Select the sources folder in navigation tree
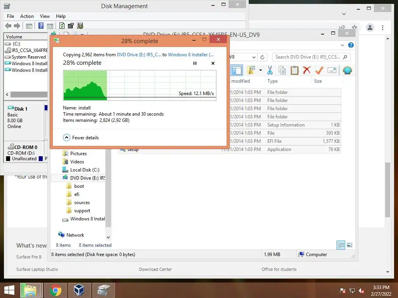 tap(82, 203)
